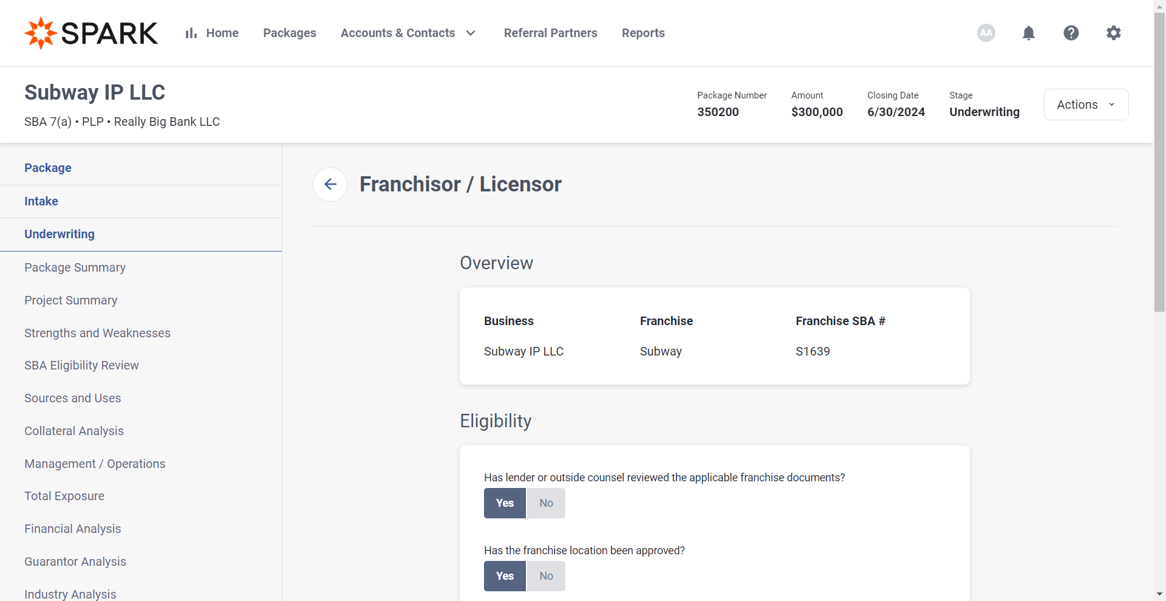
Task: Select No for franchise location approved
Action: (x=546, y=576)
